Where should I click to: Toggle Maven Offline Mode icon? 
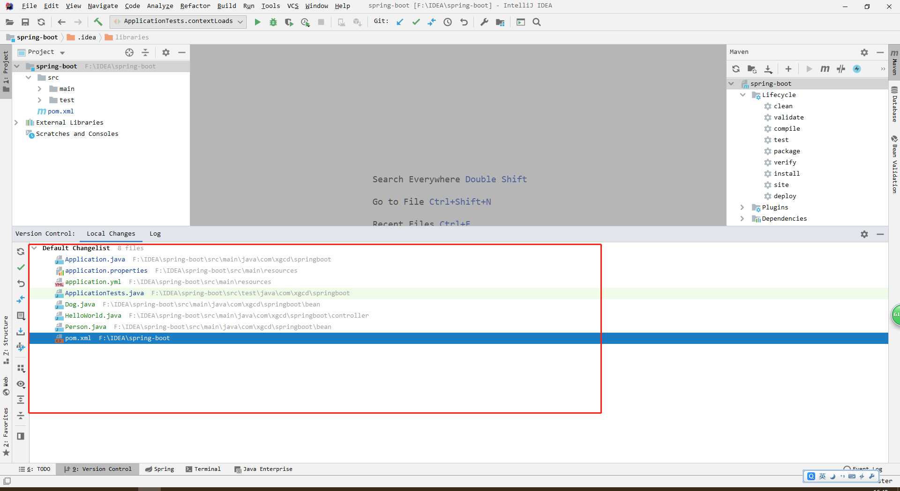841,69
